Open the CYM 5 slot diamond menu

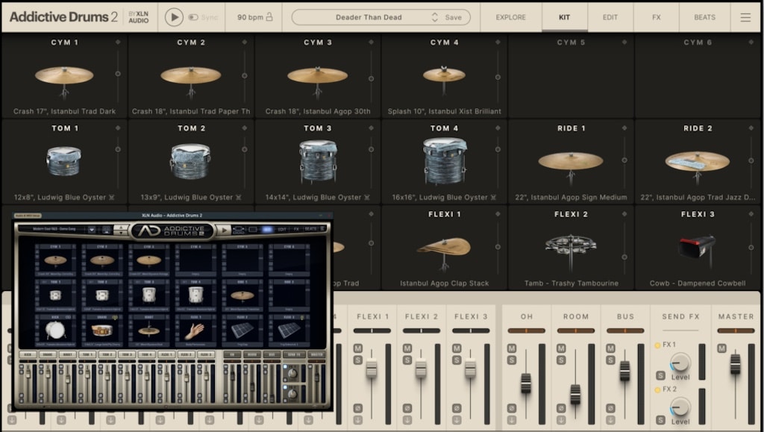pyautogui.click(x=624, y=43)
